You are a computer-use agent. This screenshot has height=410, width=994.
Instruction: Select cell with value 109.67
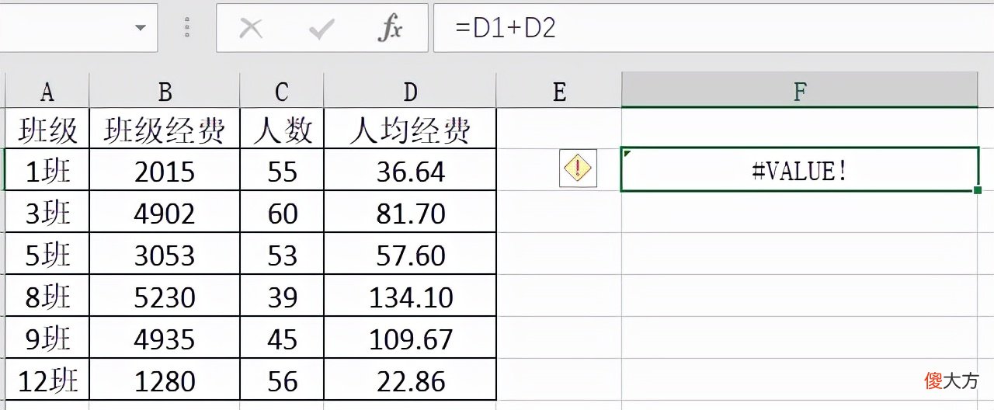coord(410,338)
